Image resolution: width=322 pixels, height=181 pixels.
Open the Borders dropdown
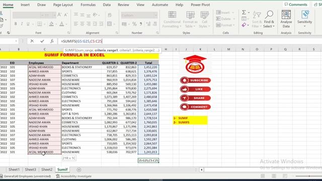coord(44,24)
